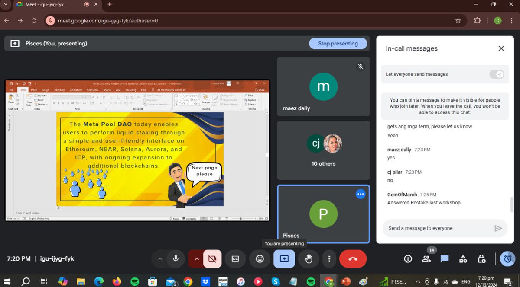This screenshot has height=287, width=520.
Task: Open the Activities icon
Action: [463, 259]
